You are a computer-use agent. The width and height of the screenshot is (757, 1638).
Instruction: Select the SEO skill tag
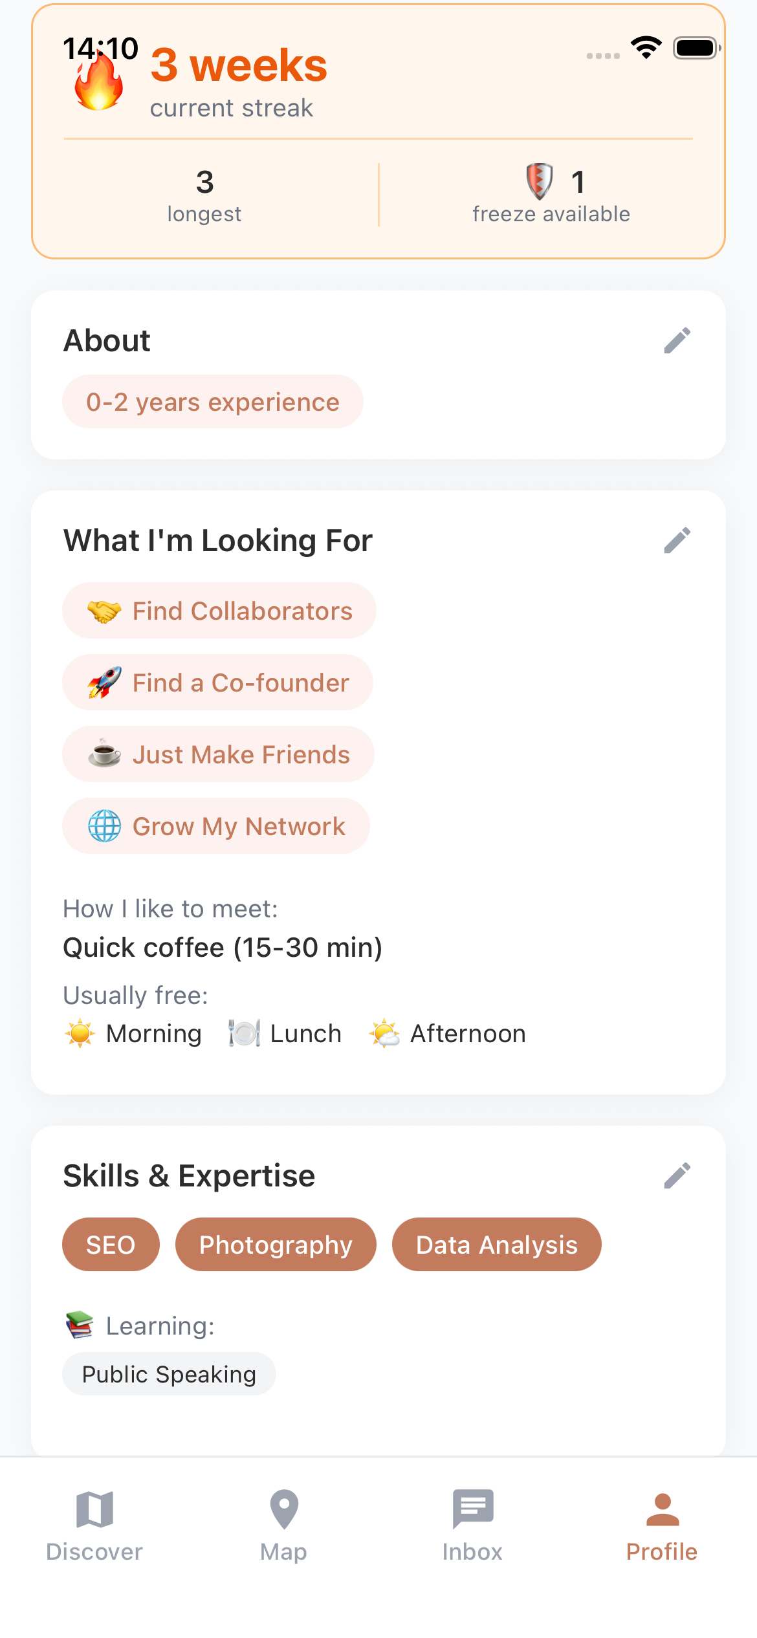tap(111, 1245)
